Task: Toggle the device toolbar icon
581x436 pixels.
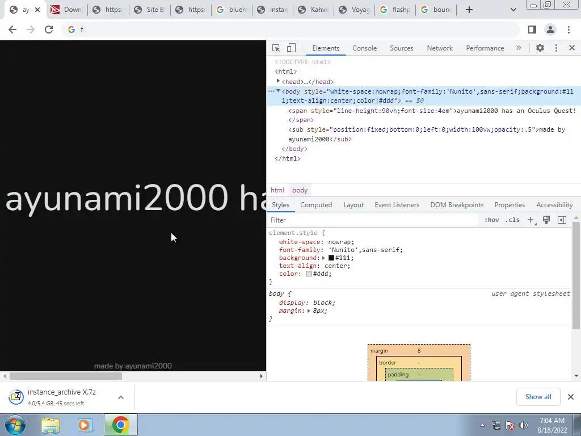Action: click(291, 48)
